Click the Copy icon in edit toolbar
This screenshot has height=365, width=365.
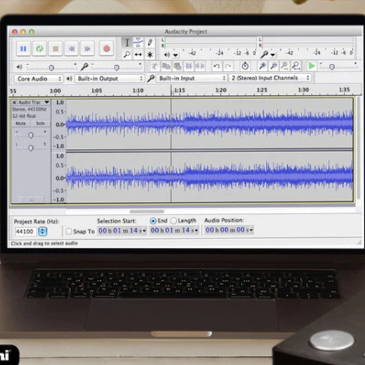tap(166, 66)
